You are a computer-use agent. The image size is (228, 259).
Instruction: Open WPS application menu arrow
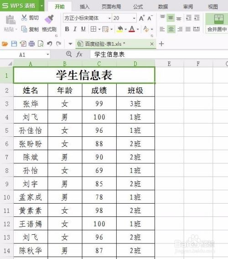pyautogui.click(x=41, y=5)
